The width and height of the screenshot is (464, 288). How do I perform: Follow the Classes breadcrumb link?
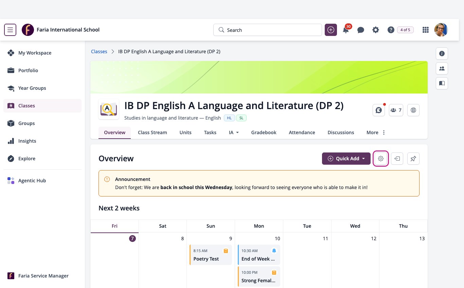99,52
